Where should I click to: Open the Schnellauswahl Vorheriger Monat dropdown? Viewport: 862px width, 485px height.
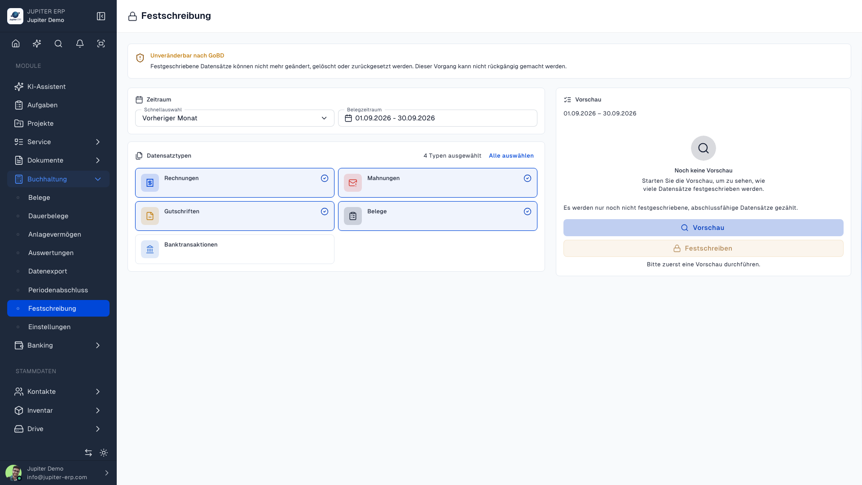[235, 118]
